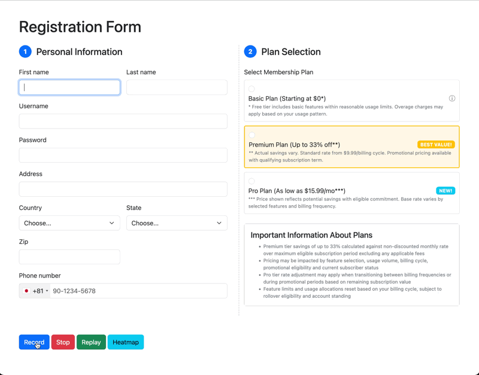Click the Important Information About Plans heading
The width and height of the screenshot is (479, 375).
click(311, 235)
